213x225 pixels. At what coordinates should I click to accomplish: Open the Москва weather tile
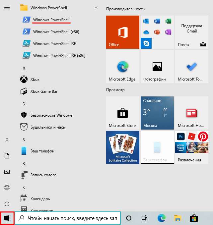tap(157, 113)
